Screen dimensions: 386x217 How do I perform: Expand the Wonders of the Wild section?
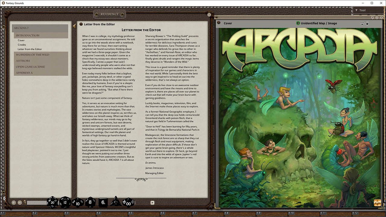click(33, 55)
